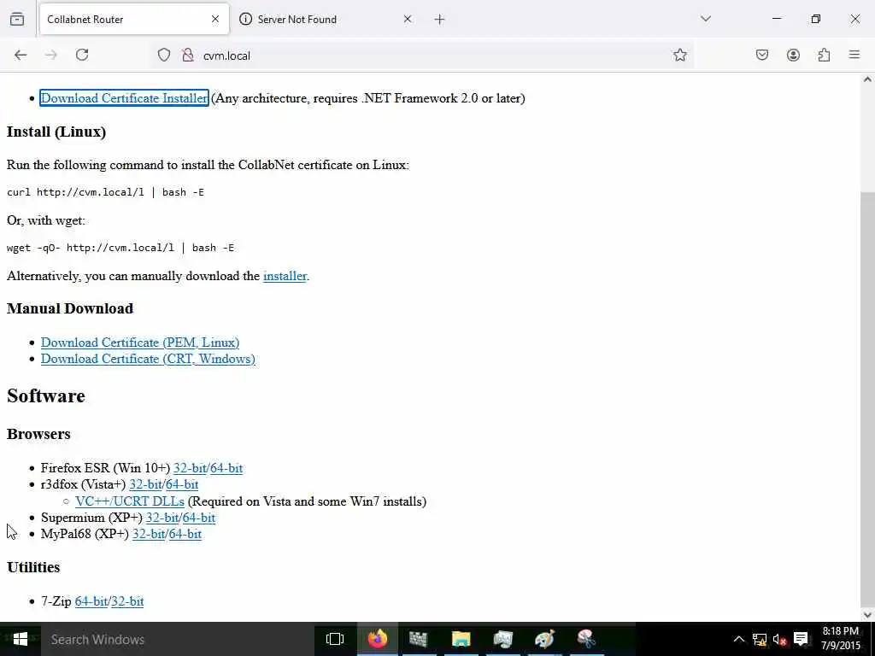Bookmark this page with the star icon
The image size is (875, 656).
coord(679,55)
